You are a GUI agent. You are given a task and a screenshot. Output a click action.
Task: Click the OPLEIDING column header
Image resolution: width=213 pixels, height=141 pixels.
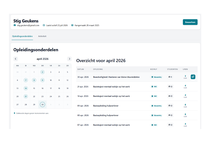coord(98,69)
